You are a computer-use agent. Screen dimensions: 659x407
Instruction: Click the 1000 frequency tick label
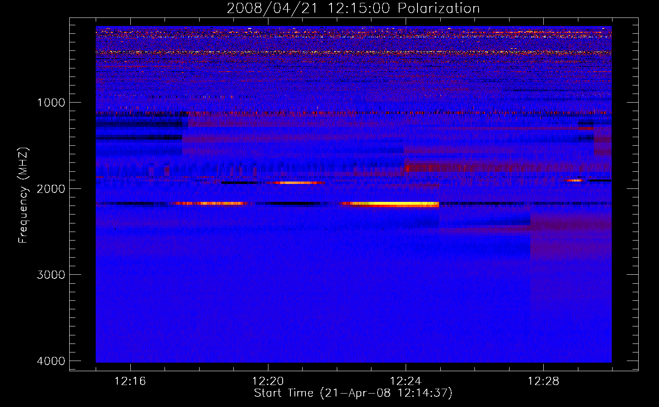point(51,102)
